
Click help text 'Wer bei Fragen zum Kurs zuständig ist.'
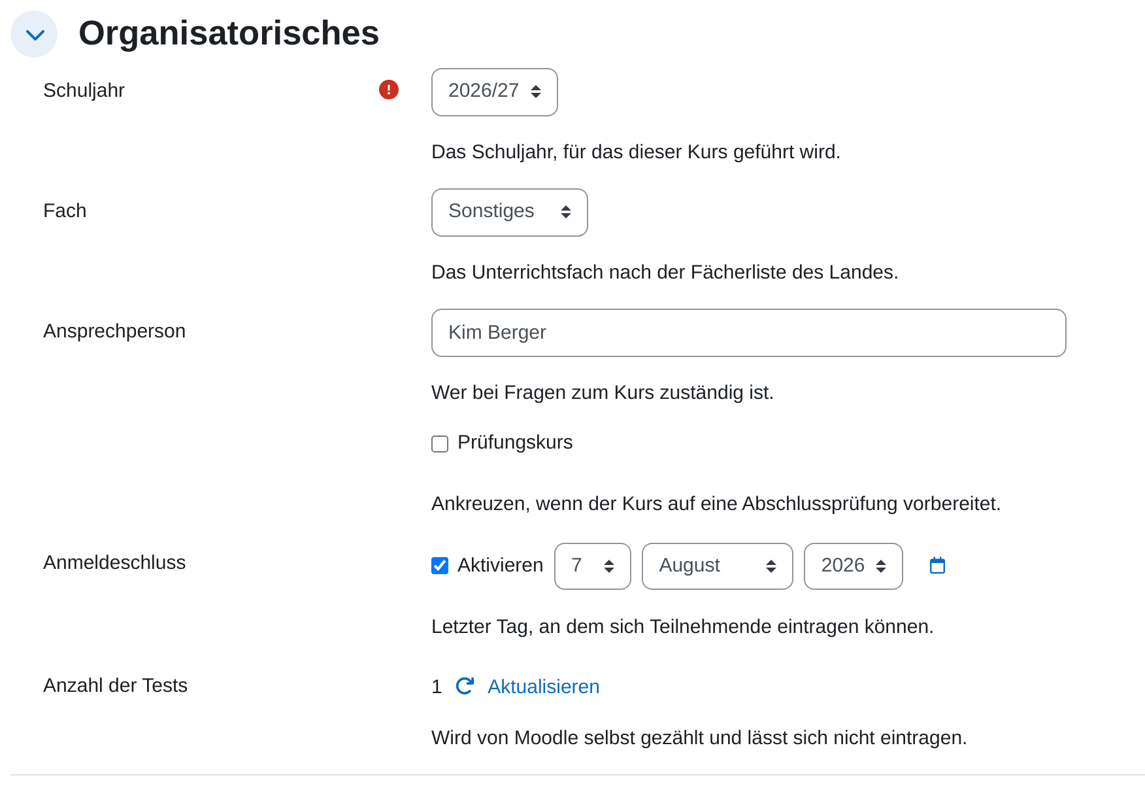click(603, 392)
